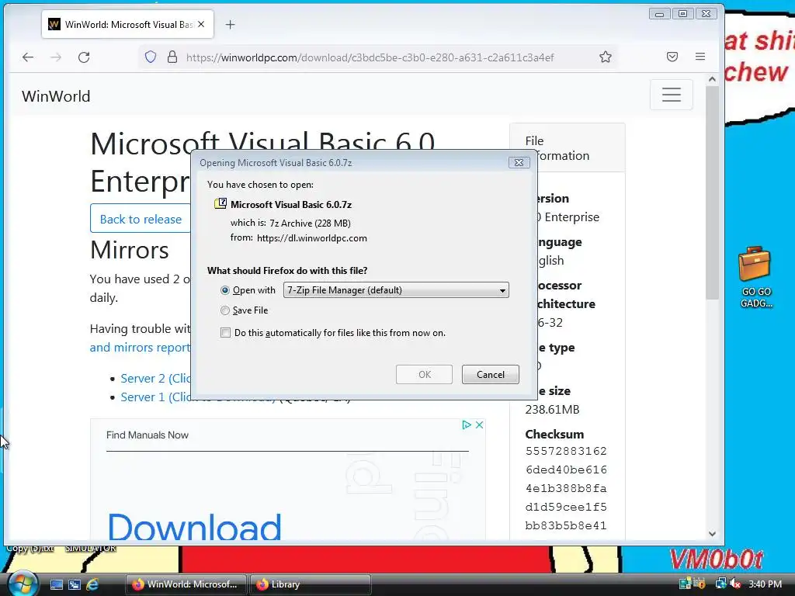Click the muted volume tray icon
The image size is (795, 596).
point(734,584)
